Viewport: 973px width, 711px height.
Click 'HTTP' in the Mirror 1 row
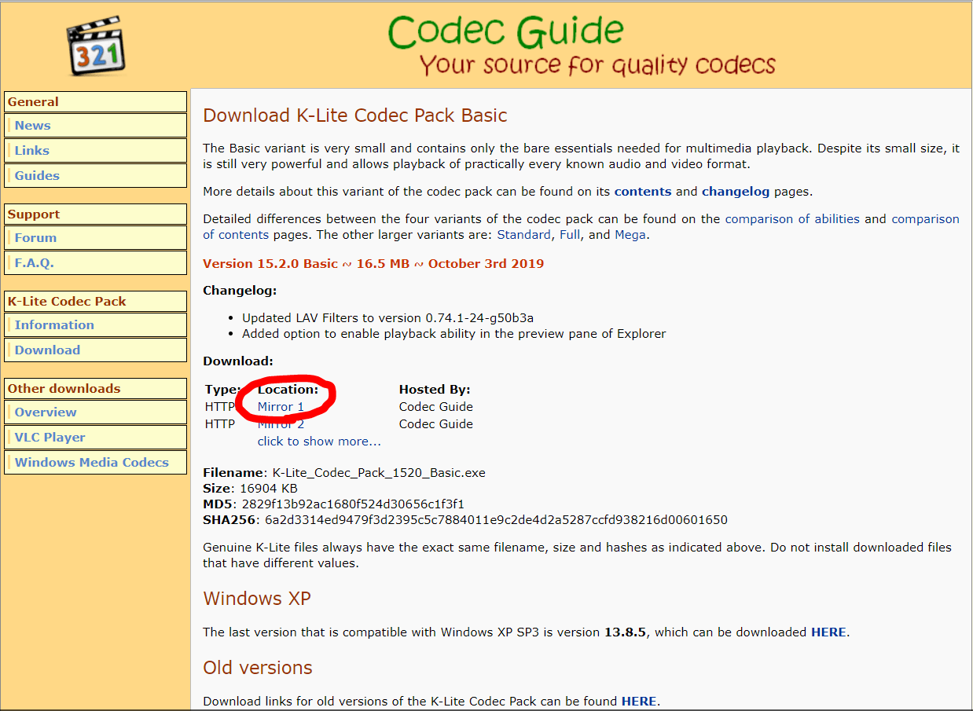(x=220, y=407)
